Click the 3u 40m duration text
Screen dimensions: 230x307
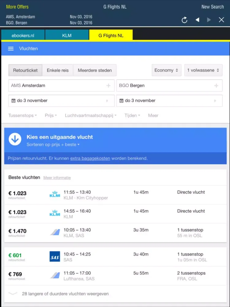[141, 254]
